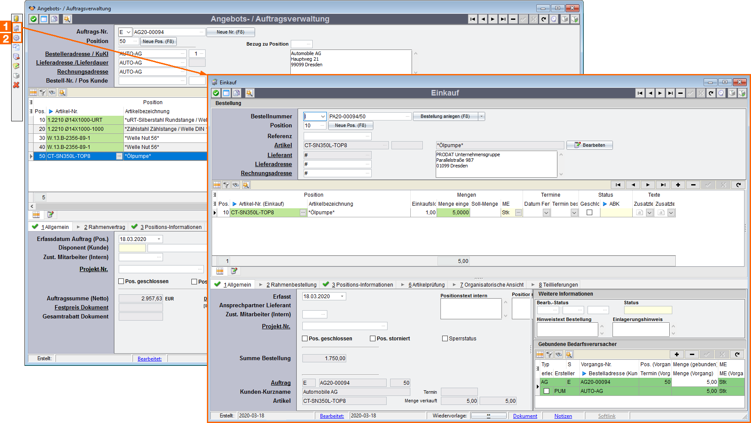This screenshot has height=423, width=751.
Task: Click Bearbeiten button next to Ölpumpe
Action: [x=589, y=145]
